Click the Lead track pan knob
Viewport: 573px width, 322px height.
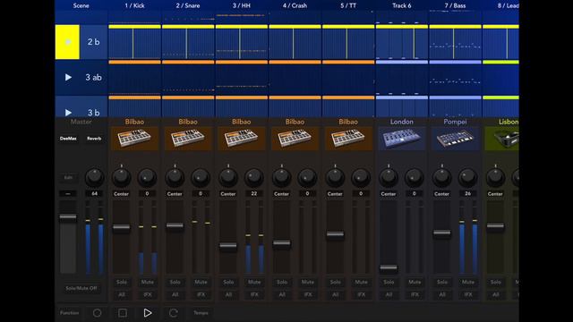[x=495, y=177]
